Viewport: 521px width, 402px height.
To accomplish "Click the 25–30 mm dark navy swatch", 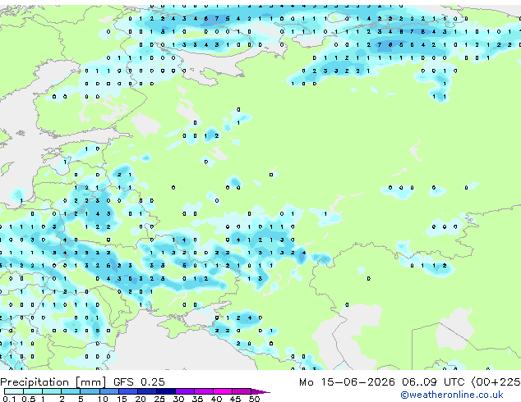I will (166, 391).
